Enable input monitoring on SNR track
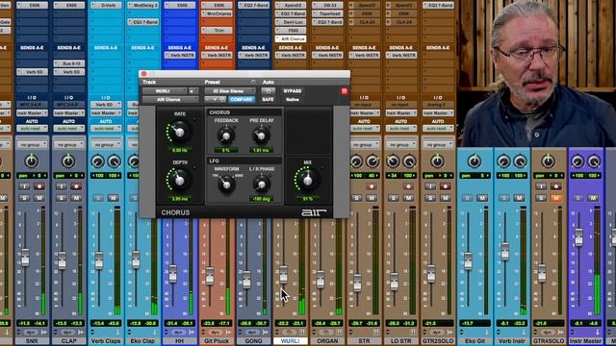Viewport: 616px width, 346px height. (24, 186)
